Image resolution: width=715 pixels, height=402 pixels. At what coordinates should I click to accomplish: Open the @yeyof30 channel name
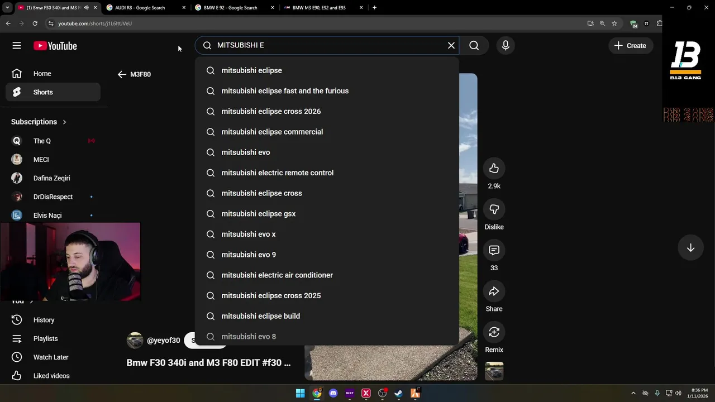pos(163,341)
